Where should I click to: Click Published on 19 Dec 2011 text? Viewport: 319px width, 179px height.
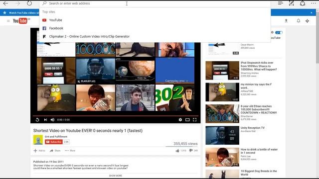48,162
